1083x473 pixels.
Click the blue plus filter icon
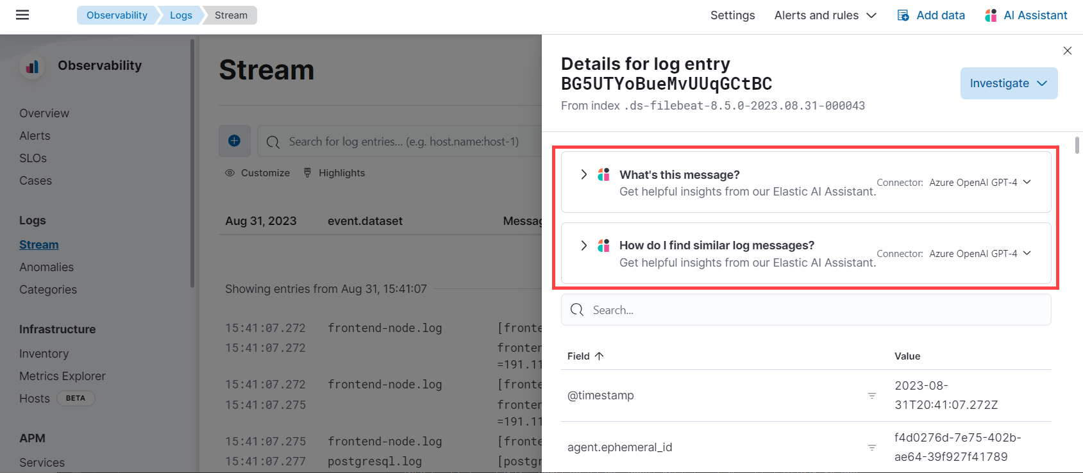click(235, 141)
